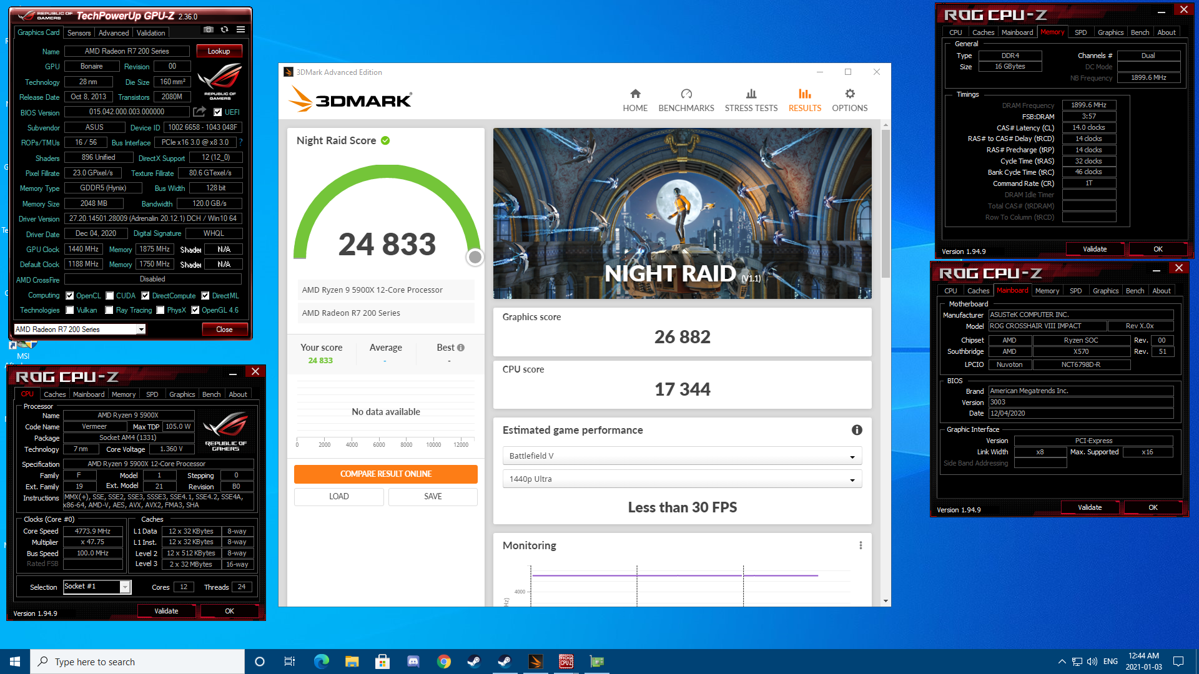Click the Bus Interface question mark icon

(x=240, y=142)
